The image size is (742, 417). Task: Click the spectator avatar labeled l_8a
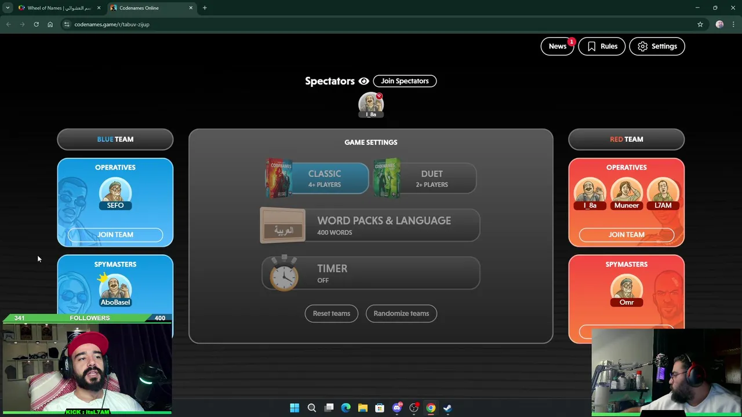(371, 105)
